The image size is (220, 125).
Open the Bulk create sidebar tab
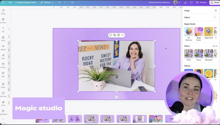click(3, 94)
